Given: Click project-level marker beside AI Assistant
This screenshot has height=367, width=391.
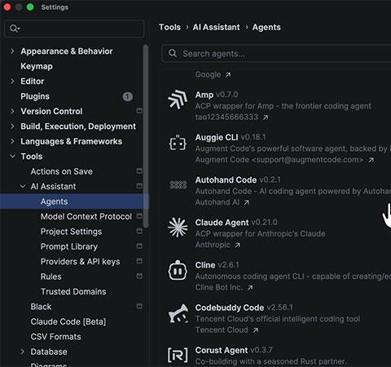Looking at the screenshot, I should point(139,186).
